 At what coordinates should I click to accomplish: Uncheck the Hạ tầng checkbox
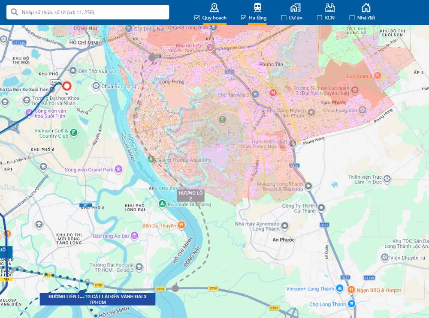244,18
